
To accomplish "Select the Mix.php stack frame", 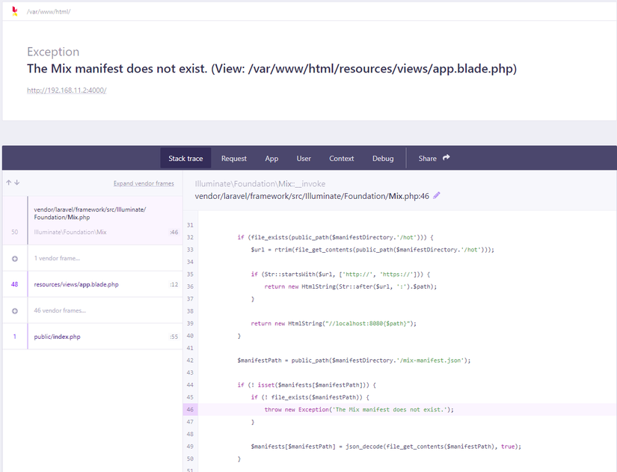I will click(90, 213).
